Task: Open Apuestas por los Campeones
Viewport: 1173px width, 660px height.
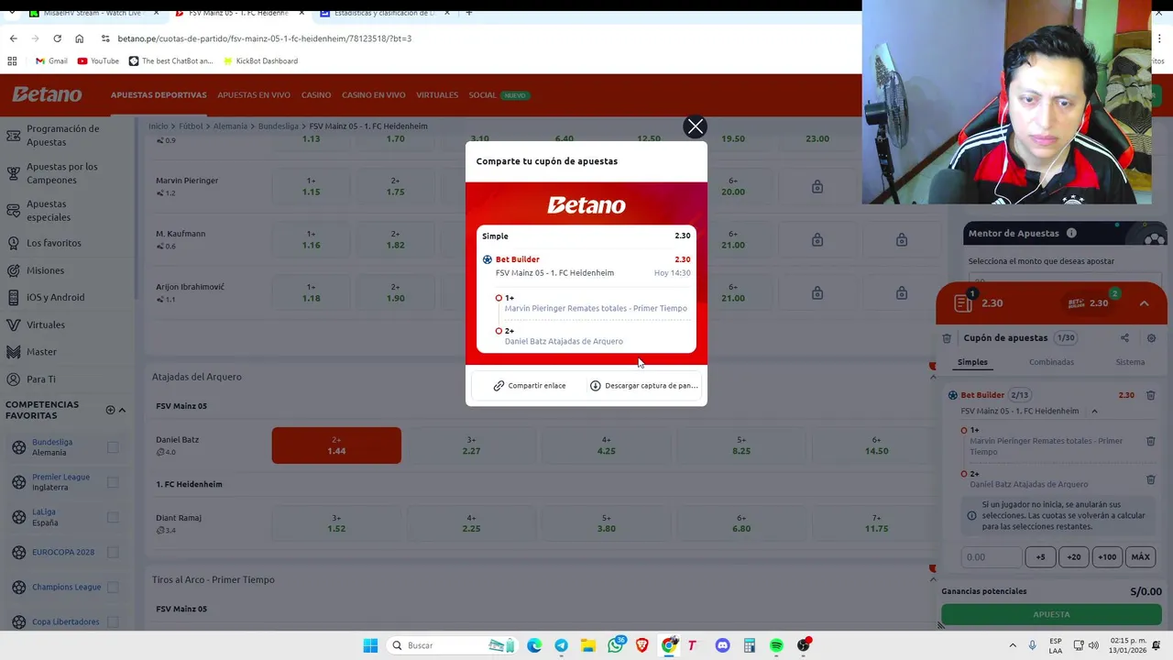Action: pyautogui.click(x=62, y=173)
